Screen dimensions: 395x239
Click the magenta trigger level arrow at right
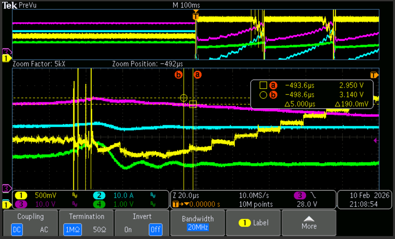click(376, 141)
